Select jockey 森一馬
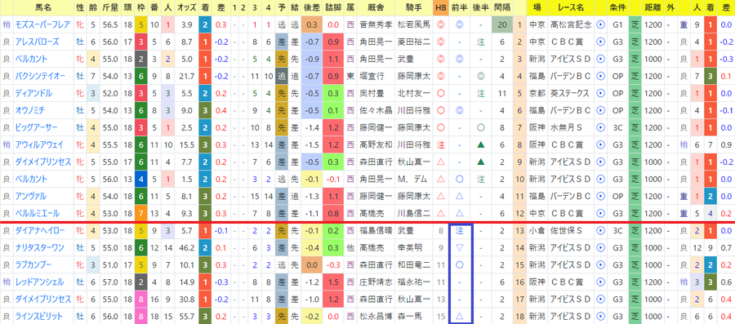 410,317
